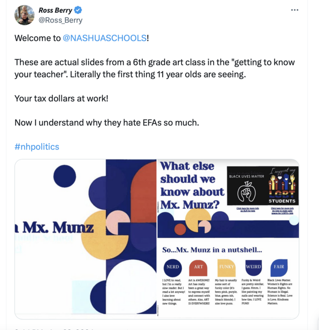Viewport: 319px width, 330px height.
Task: Click the red ART badge
Action: coord(198,267)
